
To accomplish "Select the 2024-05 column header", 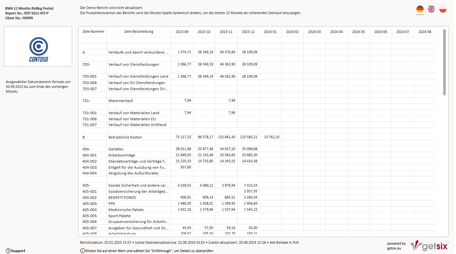I will (x=358, y=32).
